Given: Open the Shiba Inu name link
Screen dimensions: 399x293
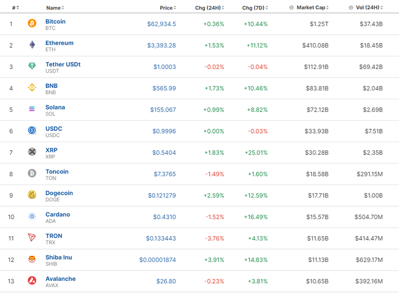Looking at the screenshot, I should pyautogui.click(x=59, y=257).
